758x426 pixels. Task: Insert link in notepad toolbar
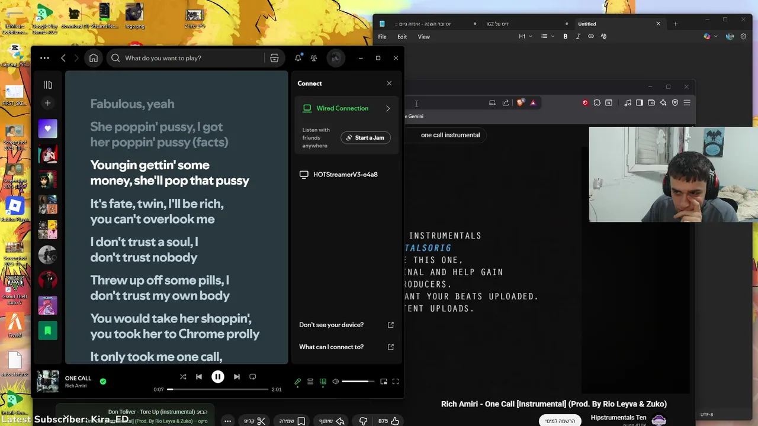[x=591, y=36]
